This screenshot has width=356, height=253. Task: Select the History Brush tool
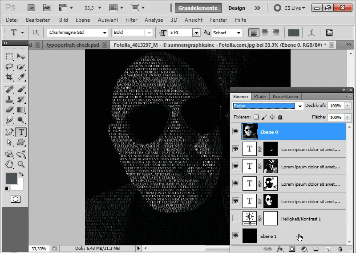21,99
